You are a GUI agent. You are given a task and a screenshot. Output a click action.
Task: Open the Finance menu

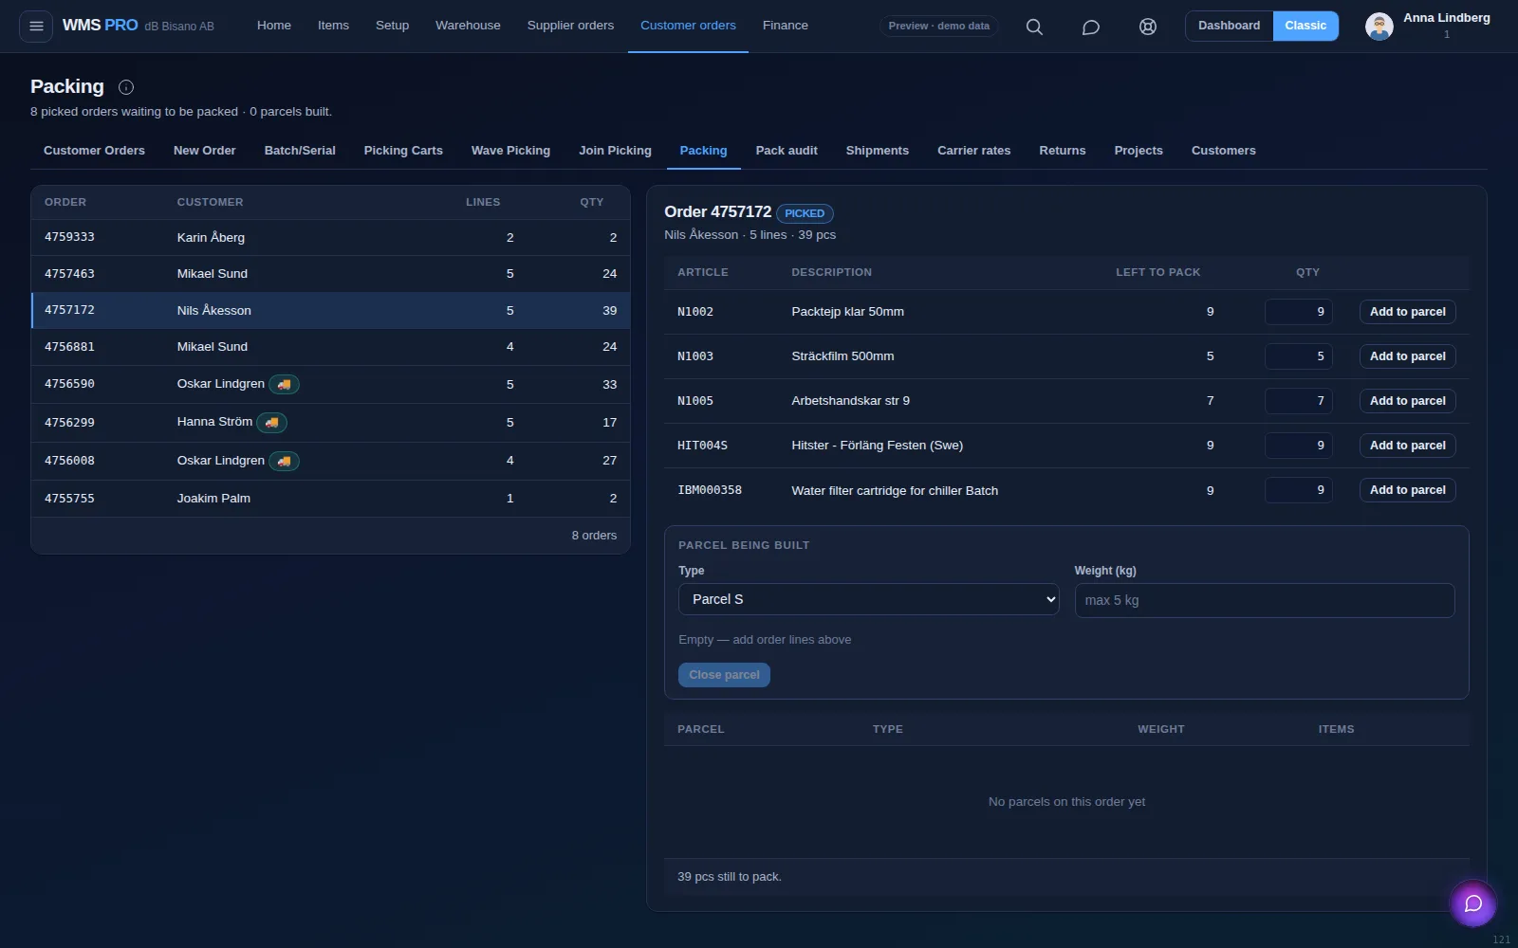tap(786, 26)
